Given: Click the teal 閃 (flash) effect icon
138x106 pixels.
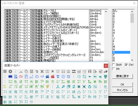Looking at the screenshot, I should (x=31, y=92).
